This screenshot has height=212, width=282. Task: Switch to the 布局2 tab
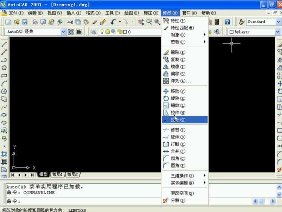72,175
